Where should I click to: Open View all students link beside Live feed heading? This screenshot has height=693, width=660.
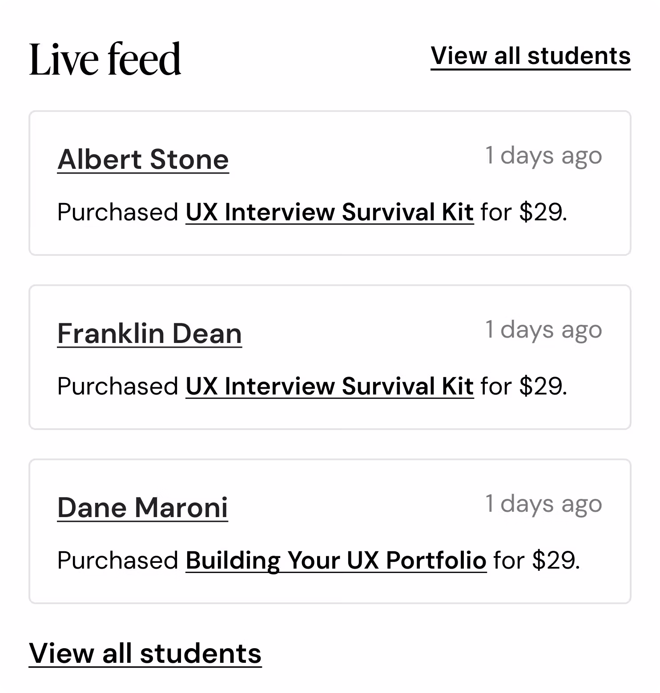tap(530, 56)
